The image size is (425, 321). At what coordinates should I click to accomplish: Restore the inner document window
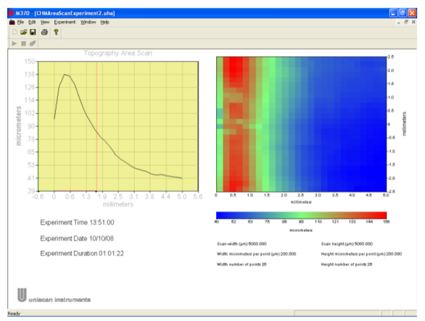[406, 22]
